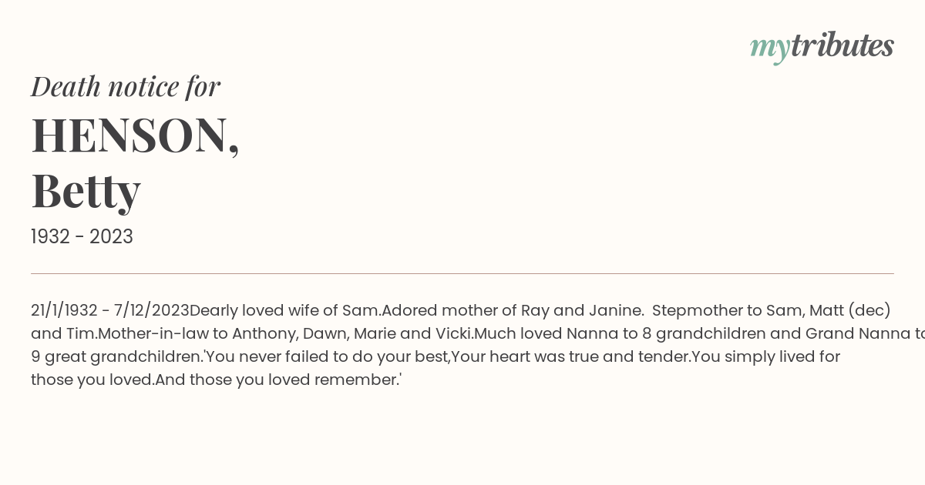Screen dimensions: 925x485
Task: Select the years 1932 - 2023
Action: point(82,236)
